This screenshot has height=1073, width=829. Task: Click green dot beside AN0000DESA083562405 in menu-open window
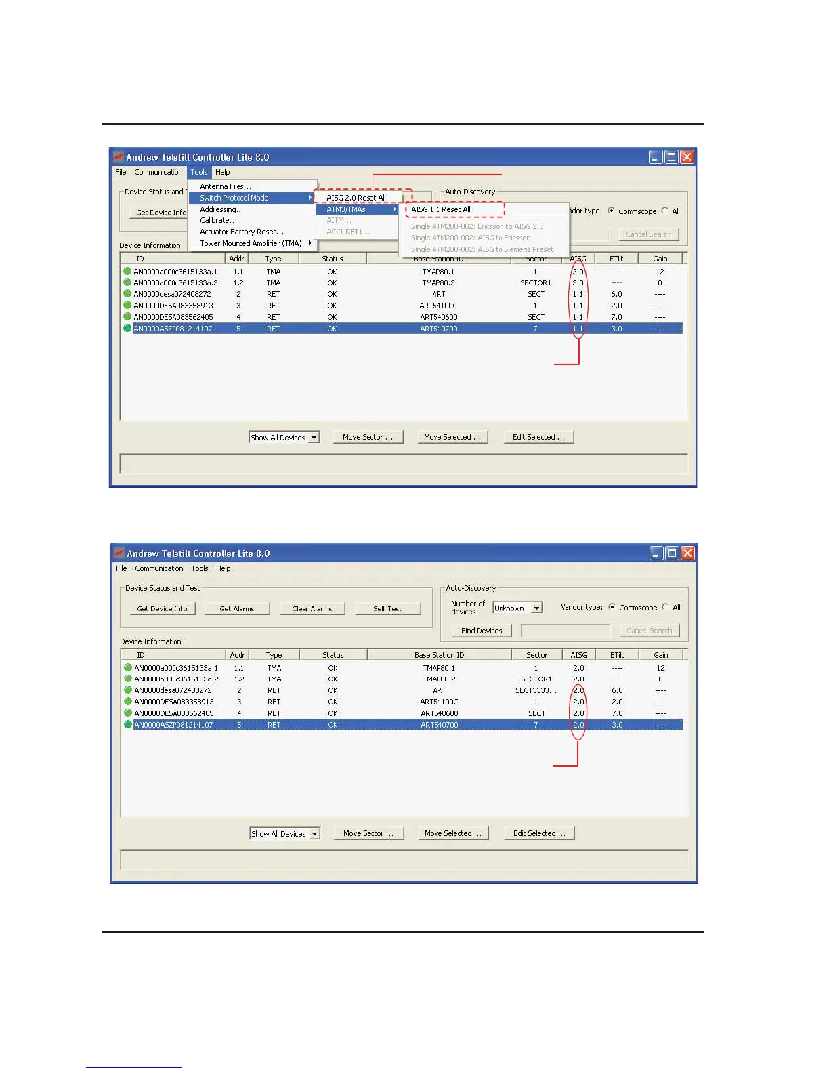127,316
